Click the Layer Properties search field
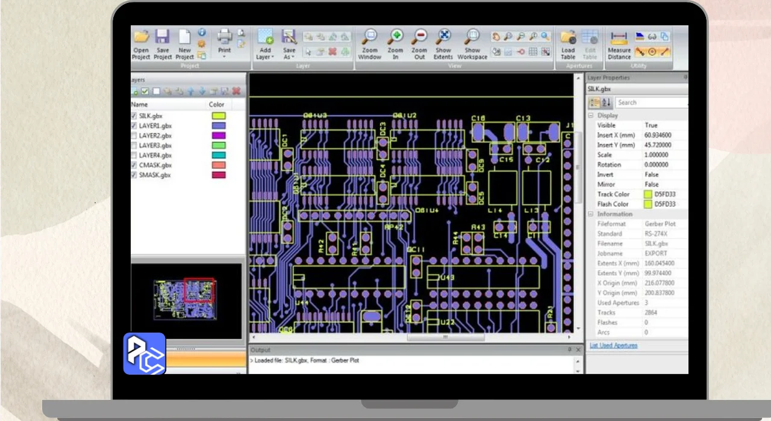This screenshot has height=421, width=771. [651, 103]
